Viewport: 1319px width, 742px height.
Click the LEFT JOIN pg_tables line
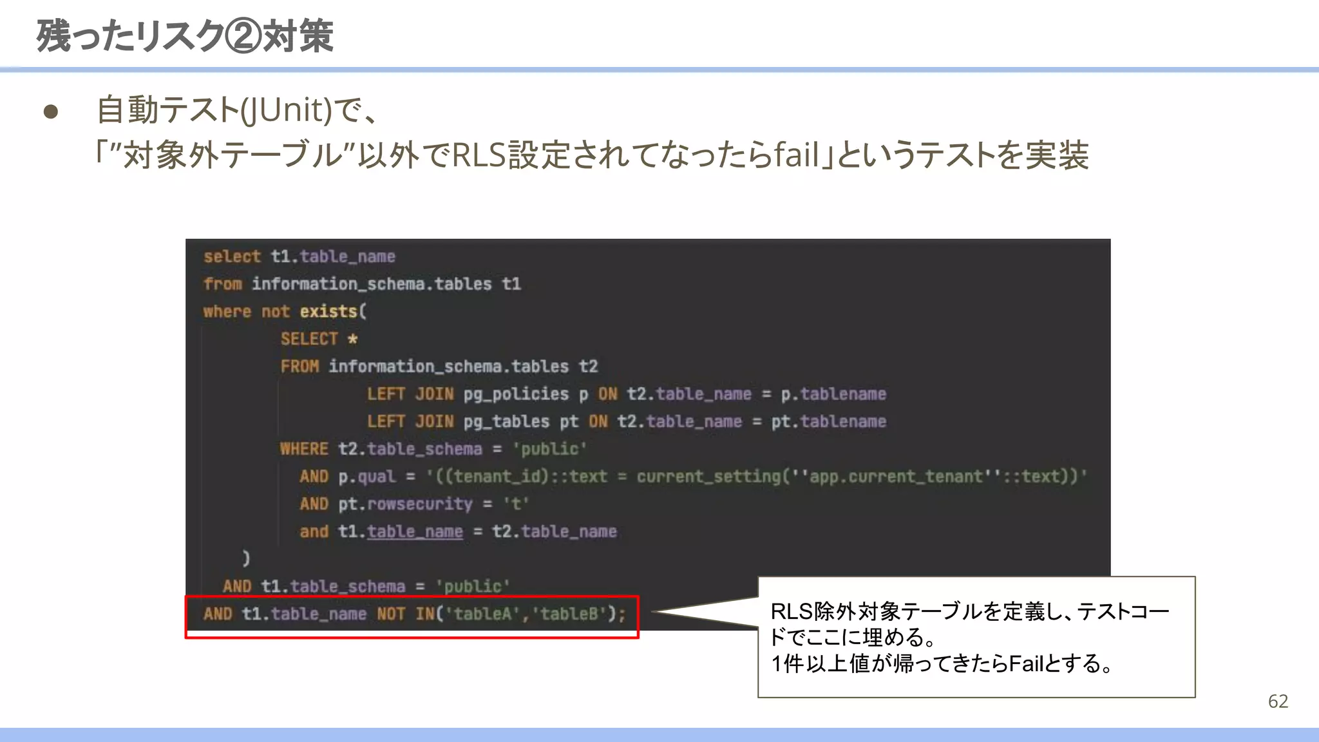tap(626, 422)
